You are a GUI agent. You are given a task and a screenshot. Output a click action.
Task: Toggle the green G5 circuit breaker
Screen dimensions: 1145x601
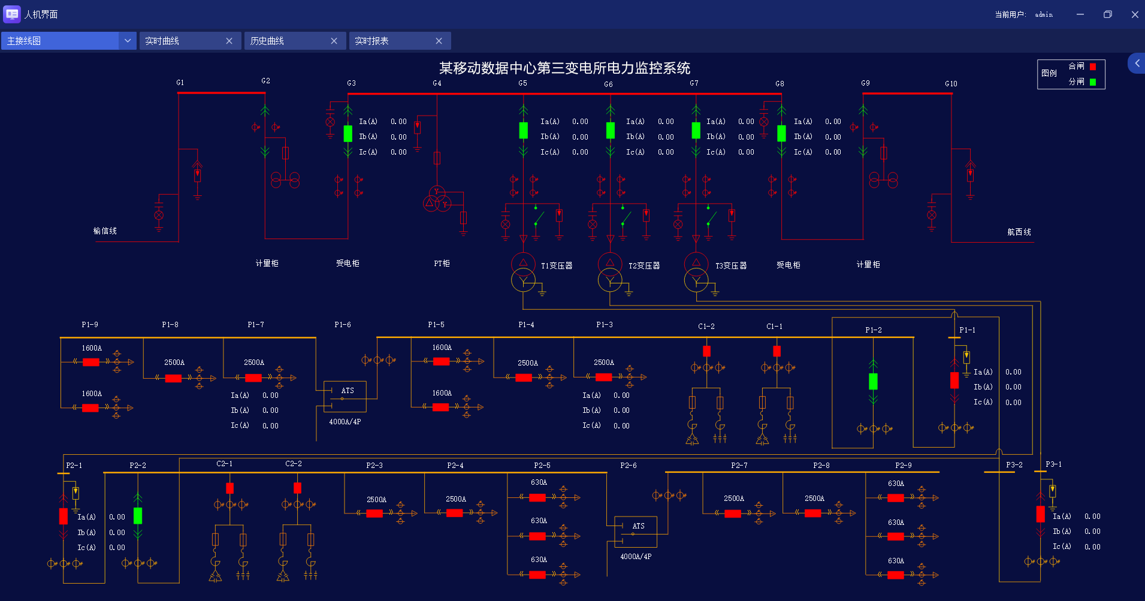tap(523, 131)
